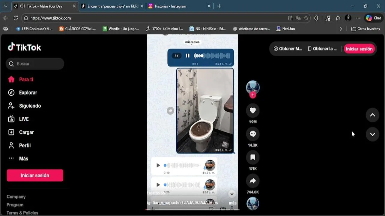Screen dimensions: 385x216
Task: Open Program footer link
Action: tap(15, 205)
